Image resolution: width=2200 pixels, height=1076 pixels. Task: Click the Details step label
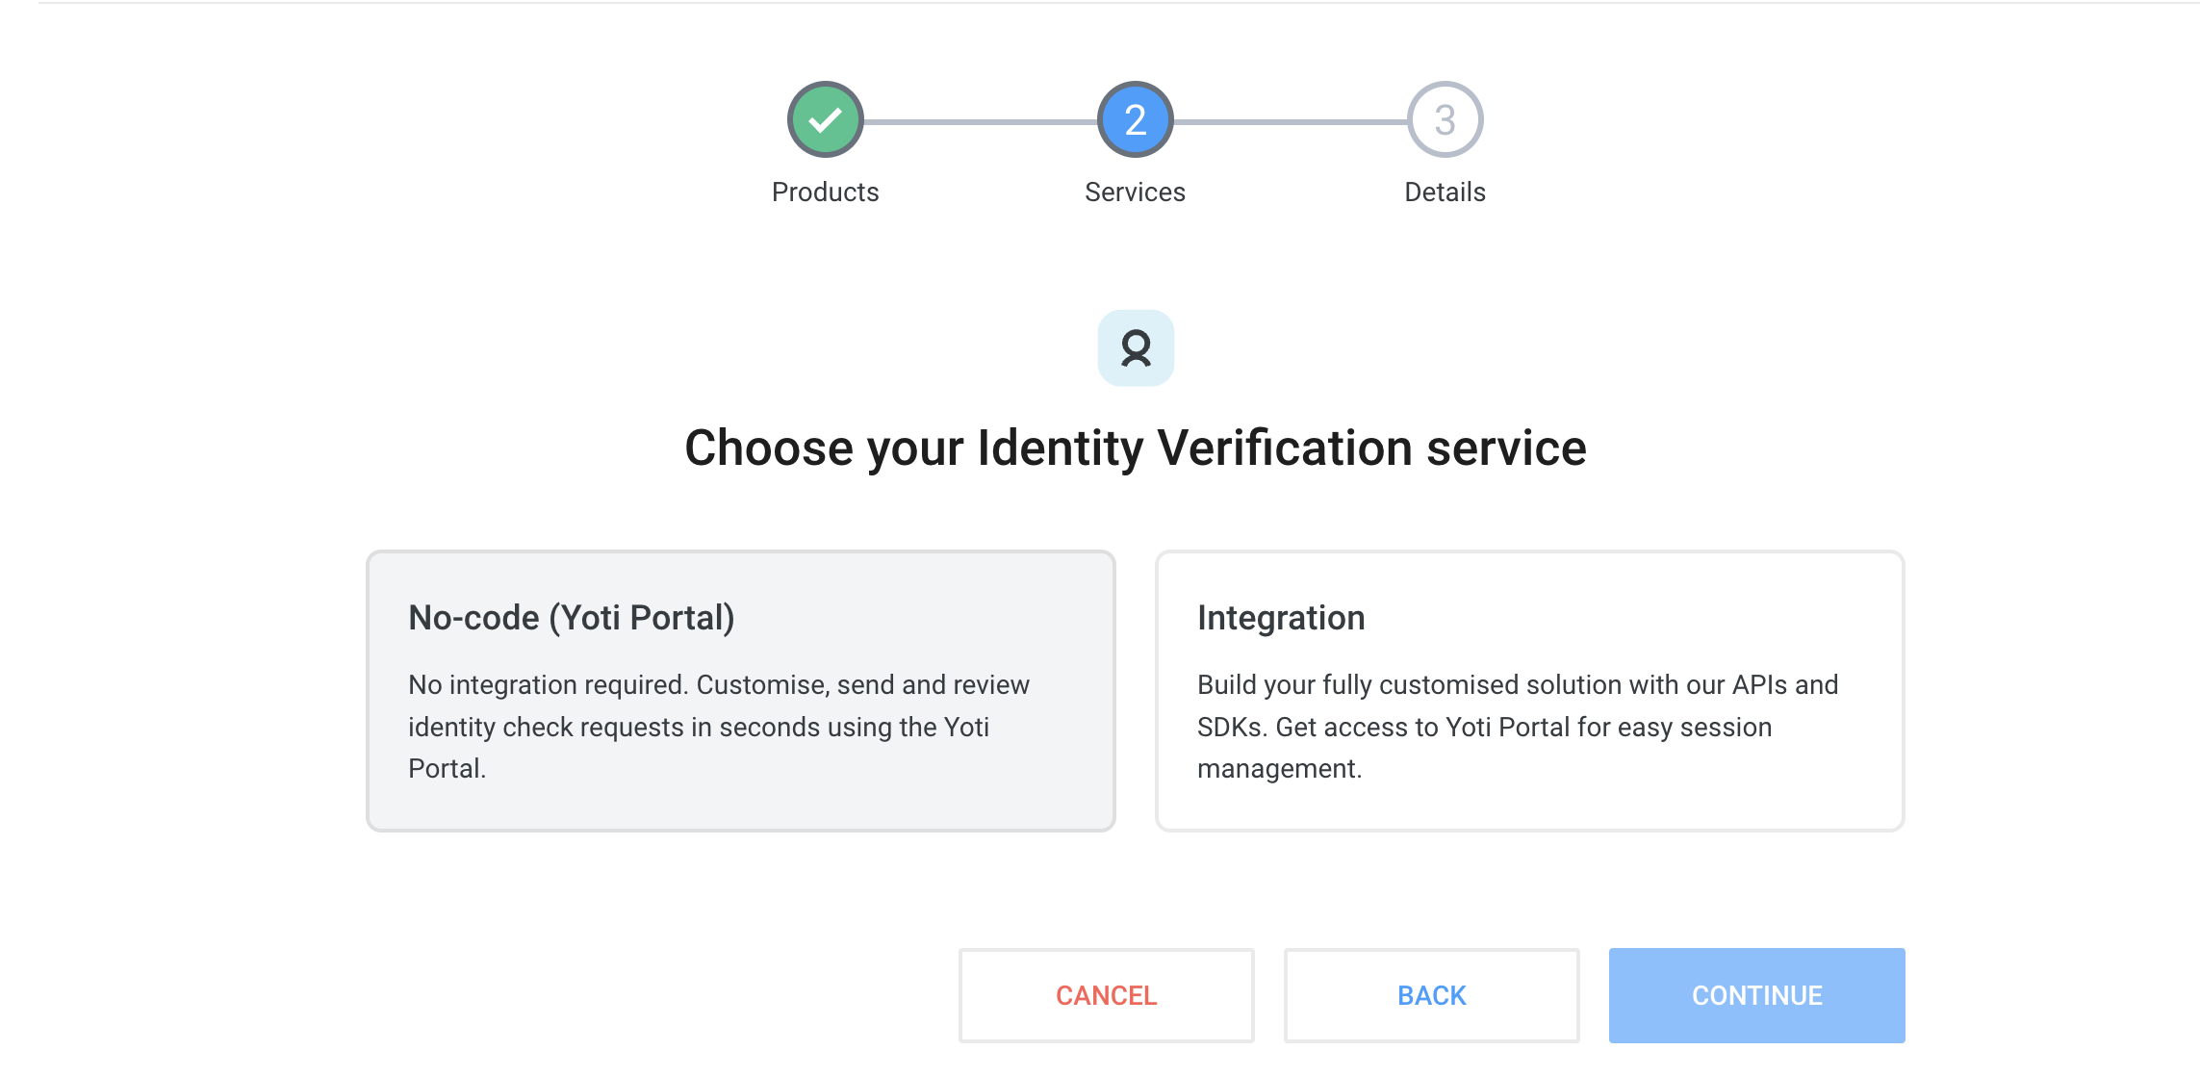[x=1445, y=192]
